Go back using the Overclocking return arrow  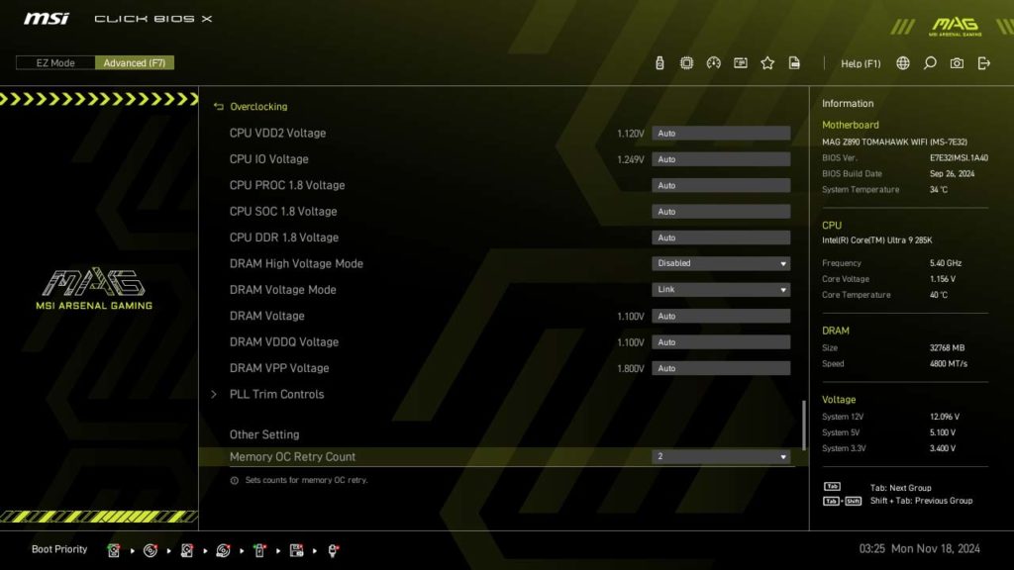point(219,107)
